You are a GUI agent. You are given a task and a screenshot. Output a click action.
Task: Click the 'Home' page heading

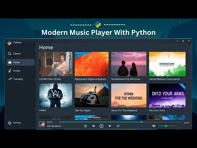pos(46,47)
